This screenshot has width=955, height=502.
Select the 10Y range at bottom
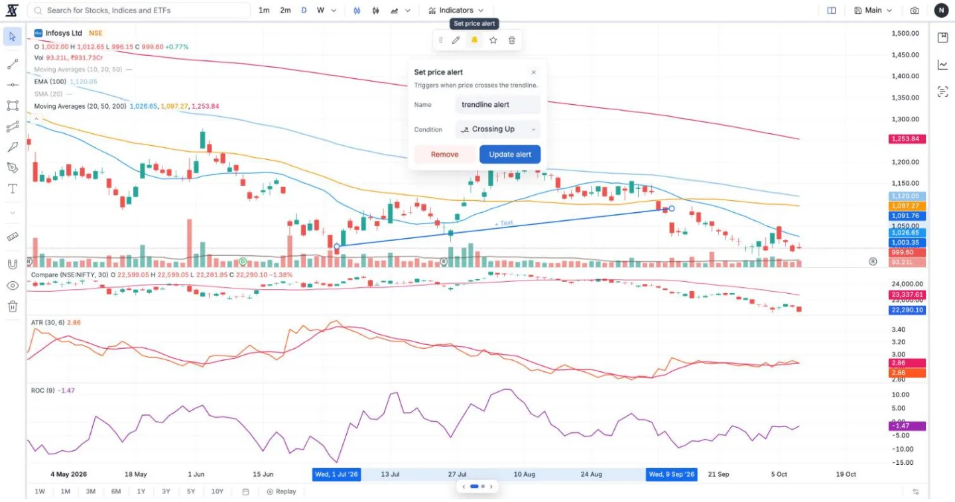click(x=218, y=491)
